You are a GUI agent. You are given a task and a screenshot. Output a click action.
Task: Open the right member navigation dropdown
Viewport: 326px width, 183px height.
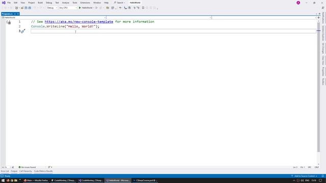tap(264, 18)
